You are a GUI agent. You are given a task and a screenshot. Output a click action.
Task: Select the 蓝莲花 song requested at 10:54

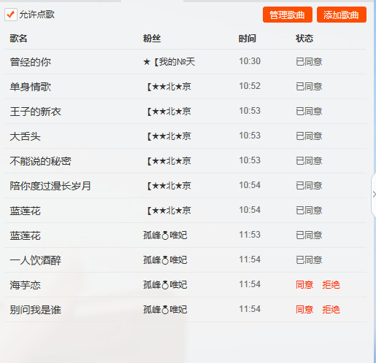click(x=25, y=211)
